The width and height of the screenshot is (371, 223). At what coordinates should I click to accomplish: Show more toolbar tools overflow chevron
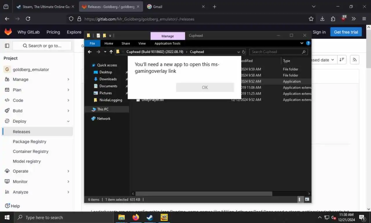click(354, 19)
